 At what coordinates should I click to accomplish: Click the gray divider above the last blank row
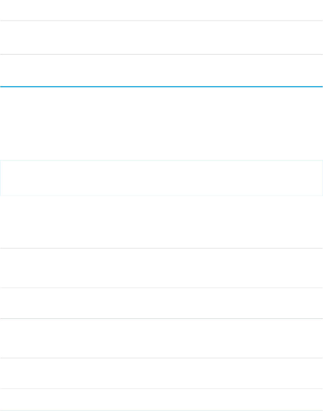[161, 389]
